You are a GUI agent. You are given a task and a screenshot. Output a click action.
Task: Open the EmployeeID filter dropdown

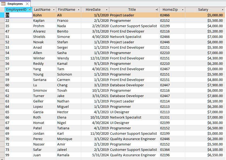click(x=29, y=9)
